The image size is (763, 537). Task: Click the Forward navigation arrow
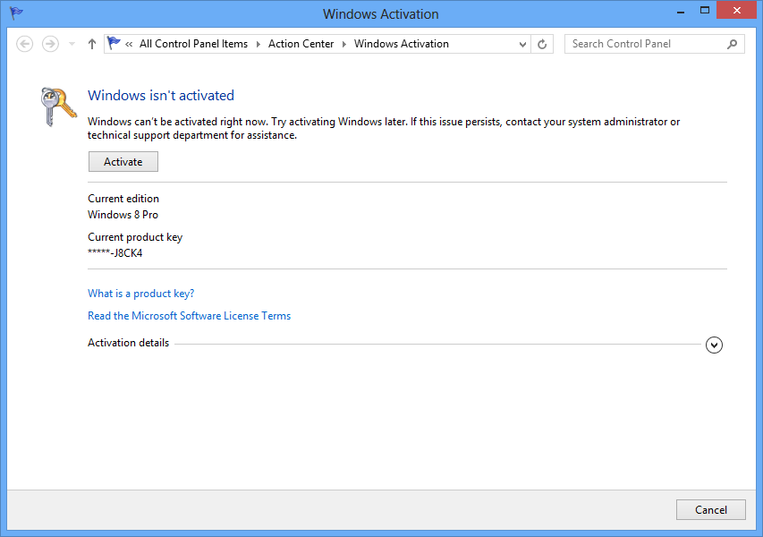click(50, 44)
